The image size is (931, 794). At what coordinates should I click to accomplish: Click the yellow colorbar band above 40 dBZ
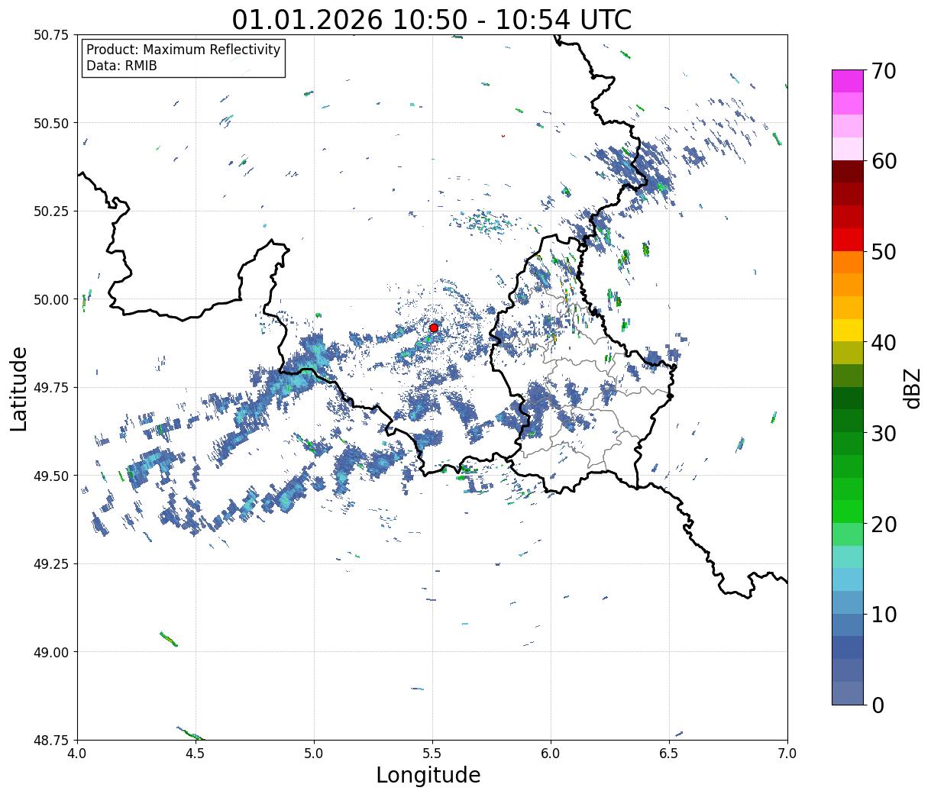[848, 330]
